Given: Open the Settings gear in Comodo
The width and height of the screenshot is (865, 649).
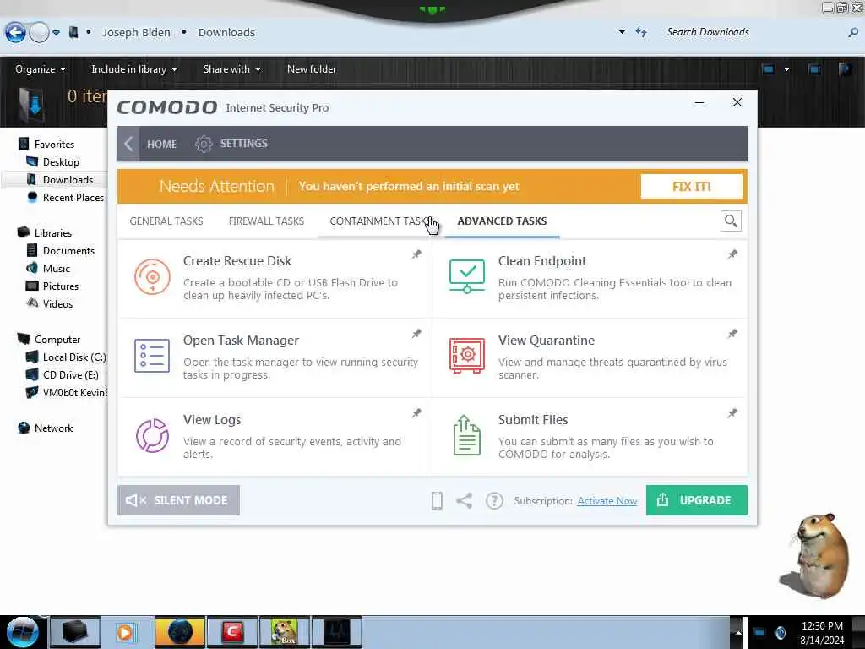Looking at the screenshot, I should tap(204, 144).
